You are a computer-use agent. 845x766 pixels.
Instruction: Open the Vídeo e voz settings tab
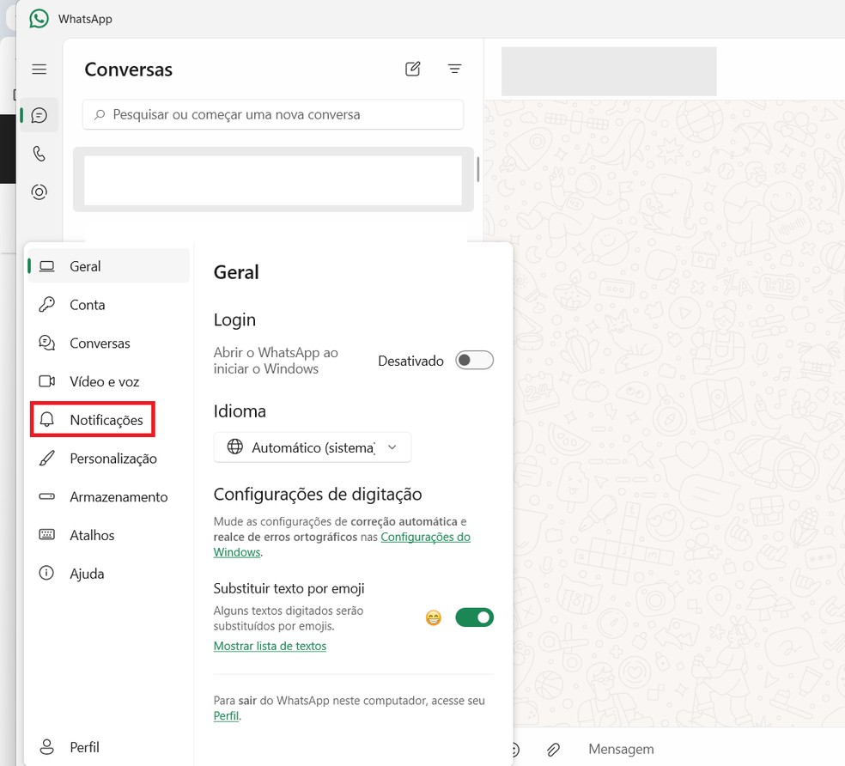tap(108, 381)
